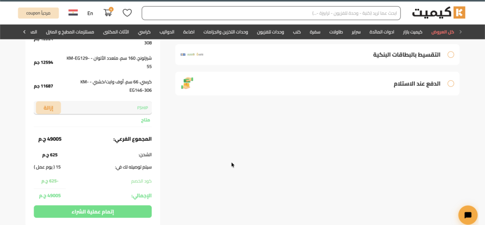Screen dimensions: 485x225
Task: Click subtotal value 49005 ج.م
Action: (x=50, y=139)
